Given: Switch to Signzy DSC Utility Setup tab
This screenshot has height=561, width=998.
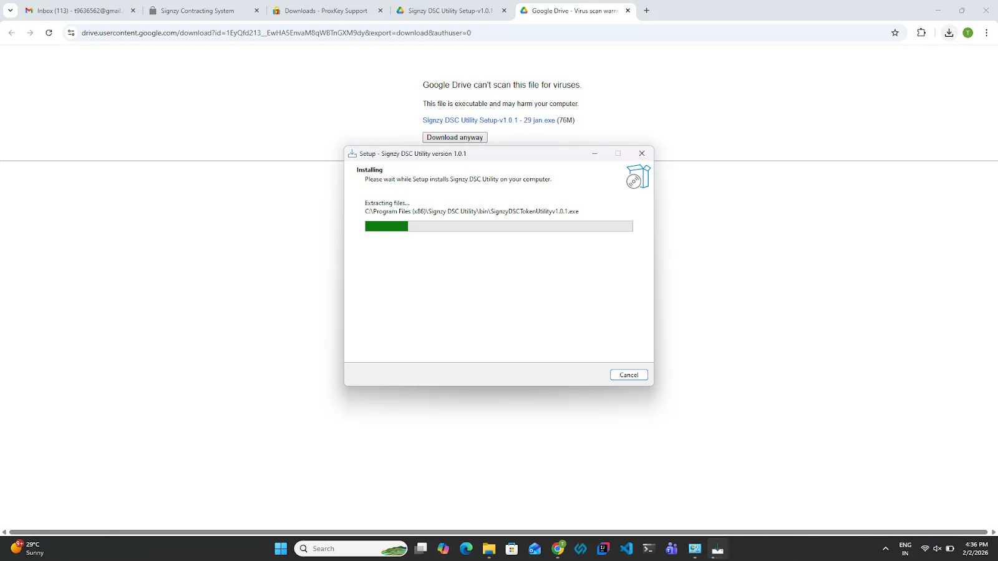Looking at the screenshot, I should coord(451,11).
